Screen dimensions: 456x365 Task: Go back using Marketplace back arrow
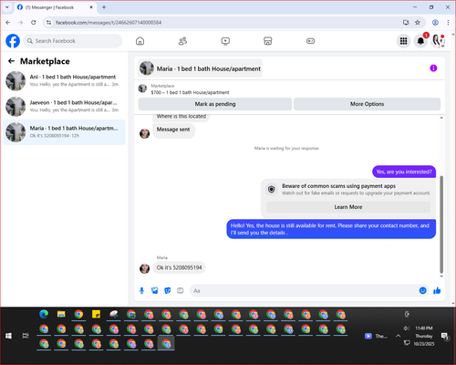[11, 61]
